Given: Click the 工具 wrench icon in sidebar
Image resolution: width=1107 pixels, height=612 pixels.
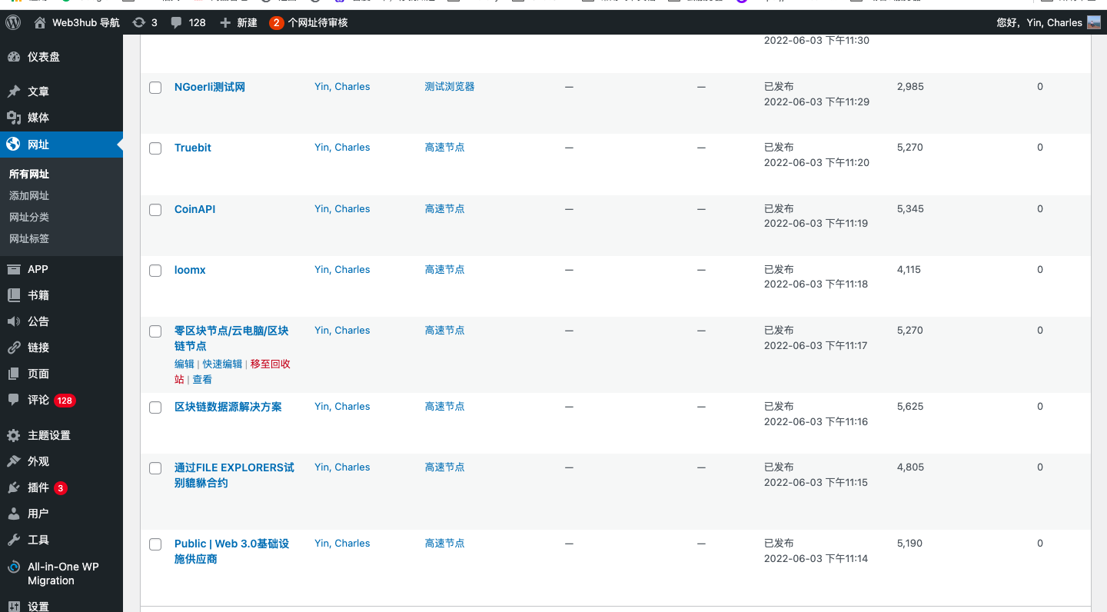Looking at the screenshot, I should point(14,540).
